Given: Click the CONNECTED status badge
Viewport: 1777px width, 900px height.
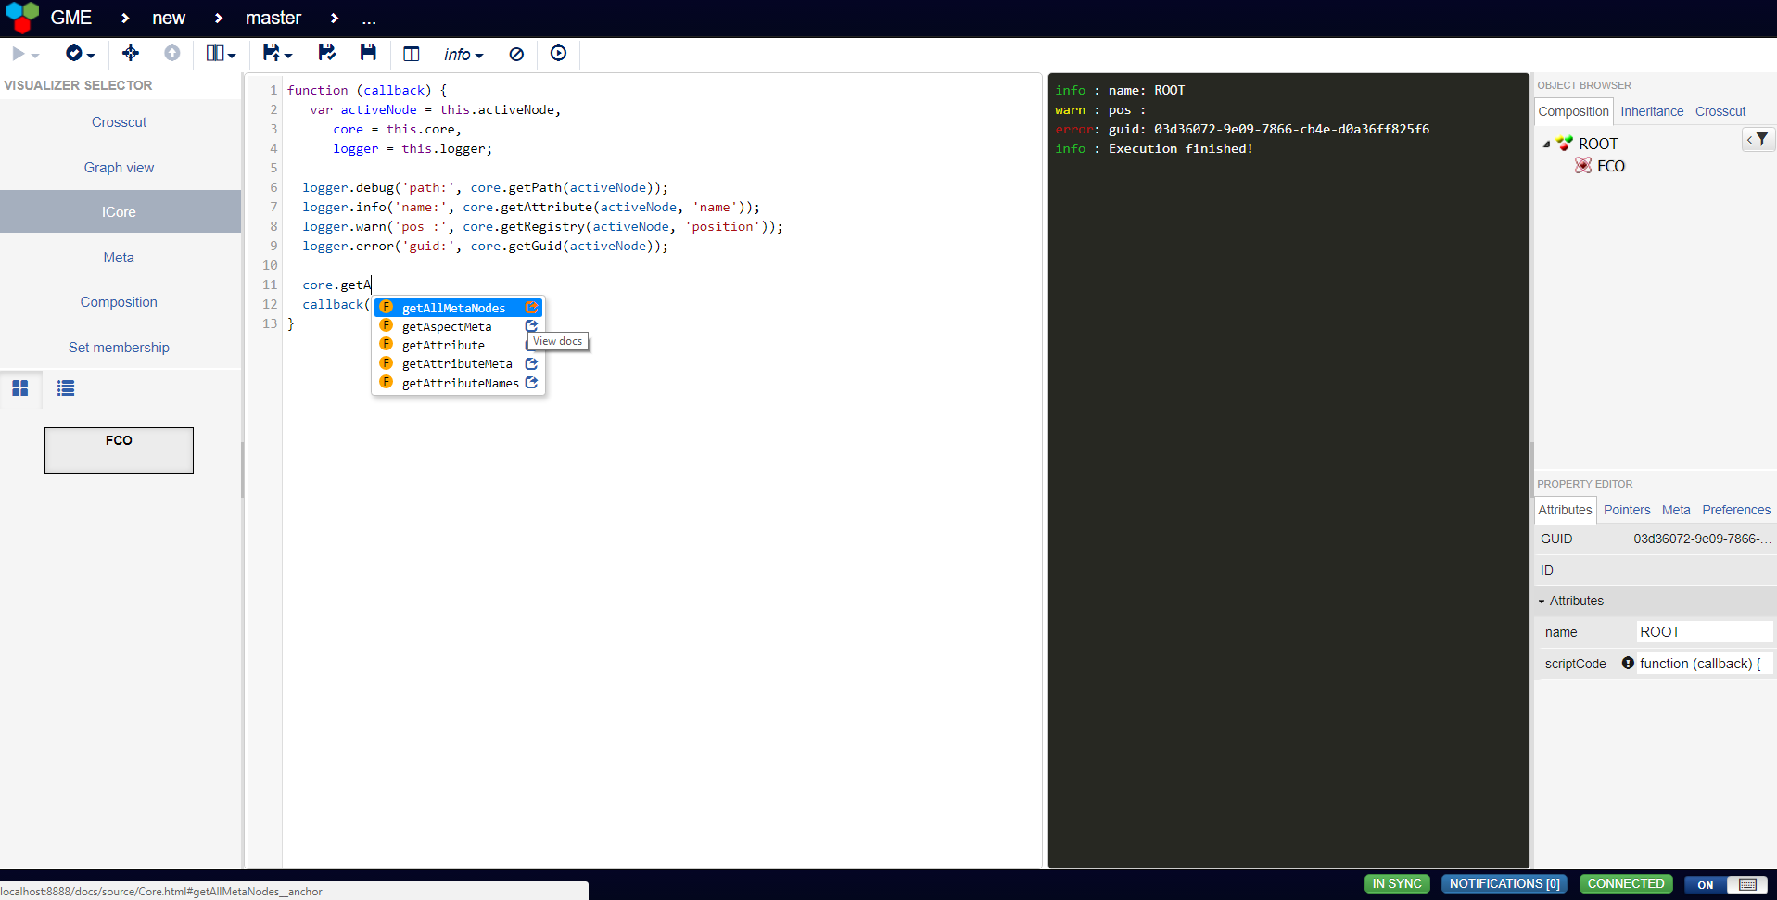Looking at the screenshot, I should tap(1626, 884).
